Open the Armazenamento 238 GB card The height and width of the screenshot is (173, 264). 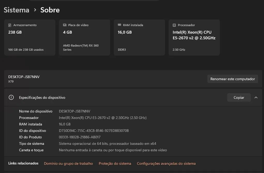[x=30, y=37]
